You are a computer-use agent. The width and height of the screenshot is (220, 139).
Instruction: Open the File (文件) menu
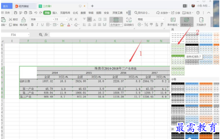[x=5, y=13]
